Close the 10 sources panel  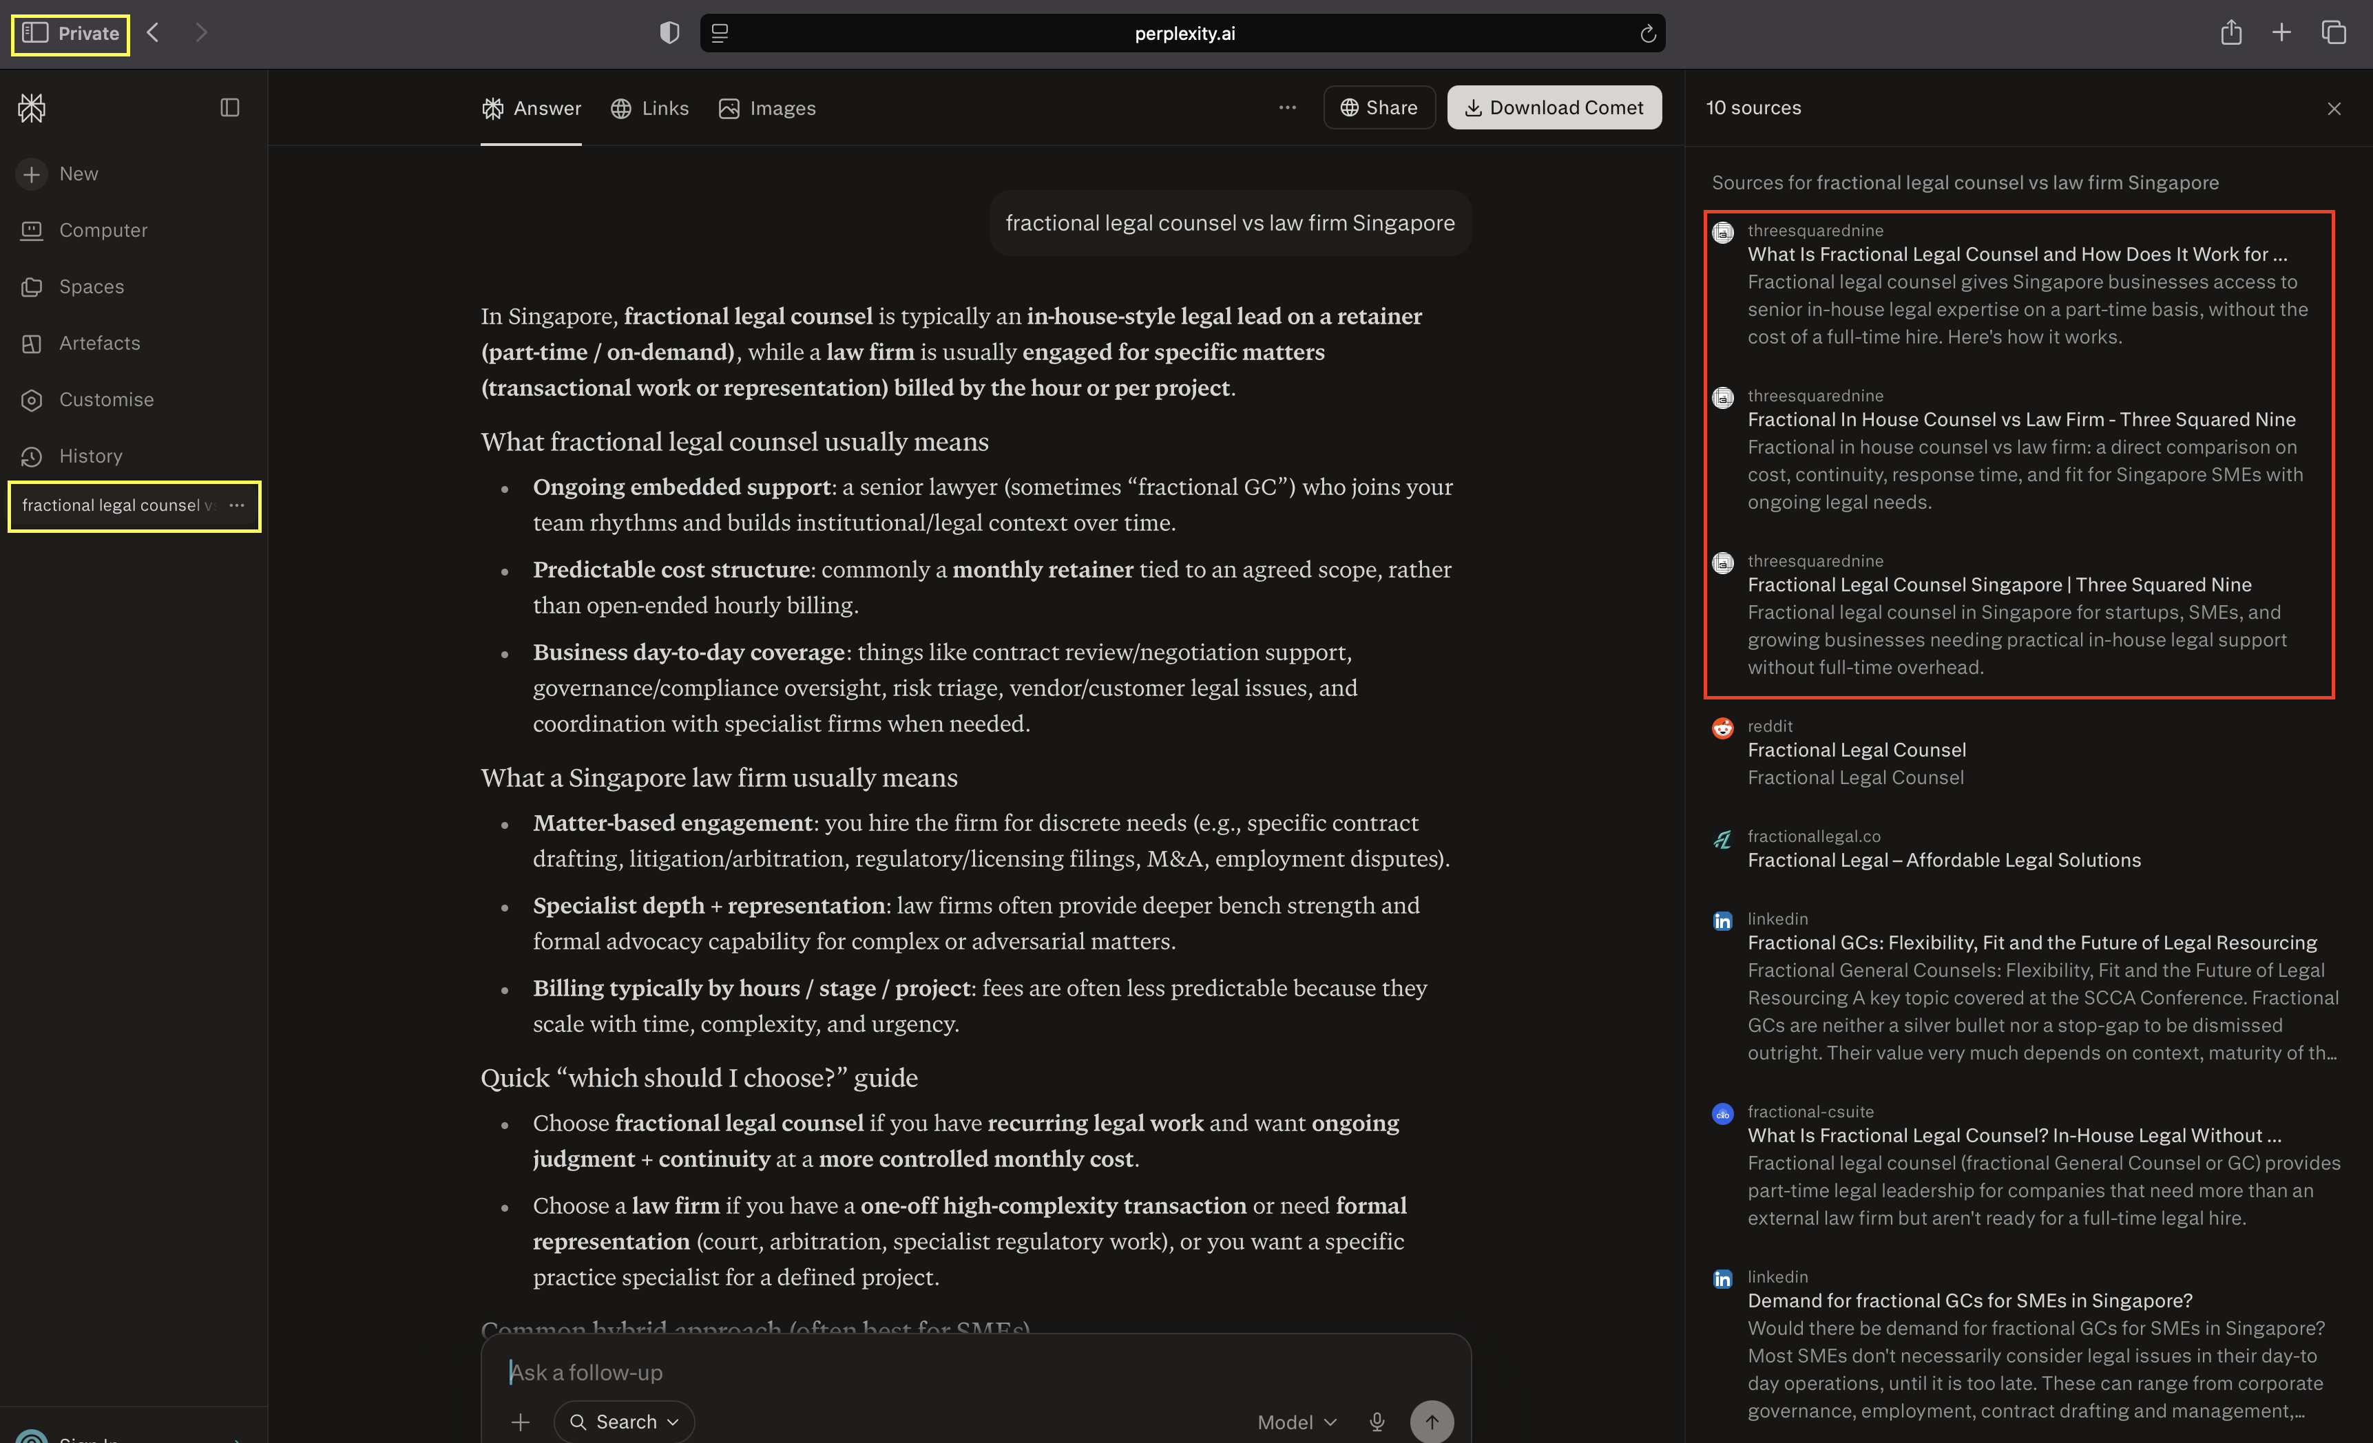tap(2334, 109)
